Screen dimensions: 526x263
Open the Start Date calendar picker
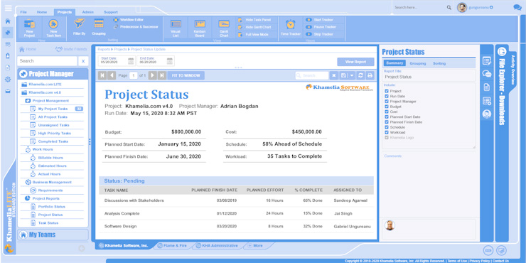tap(131, 61)
